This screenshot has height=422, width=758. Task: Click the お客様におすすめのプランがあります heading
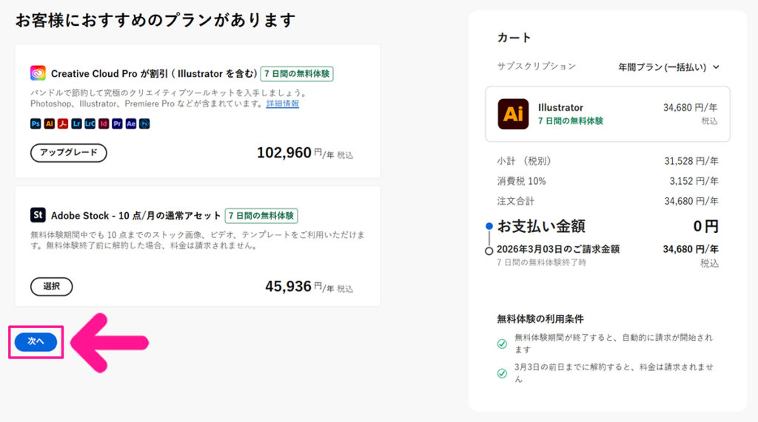[155, 20]
